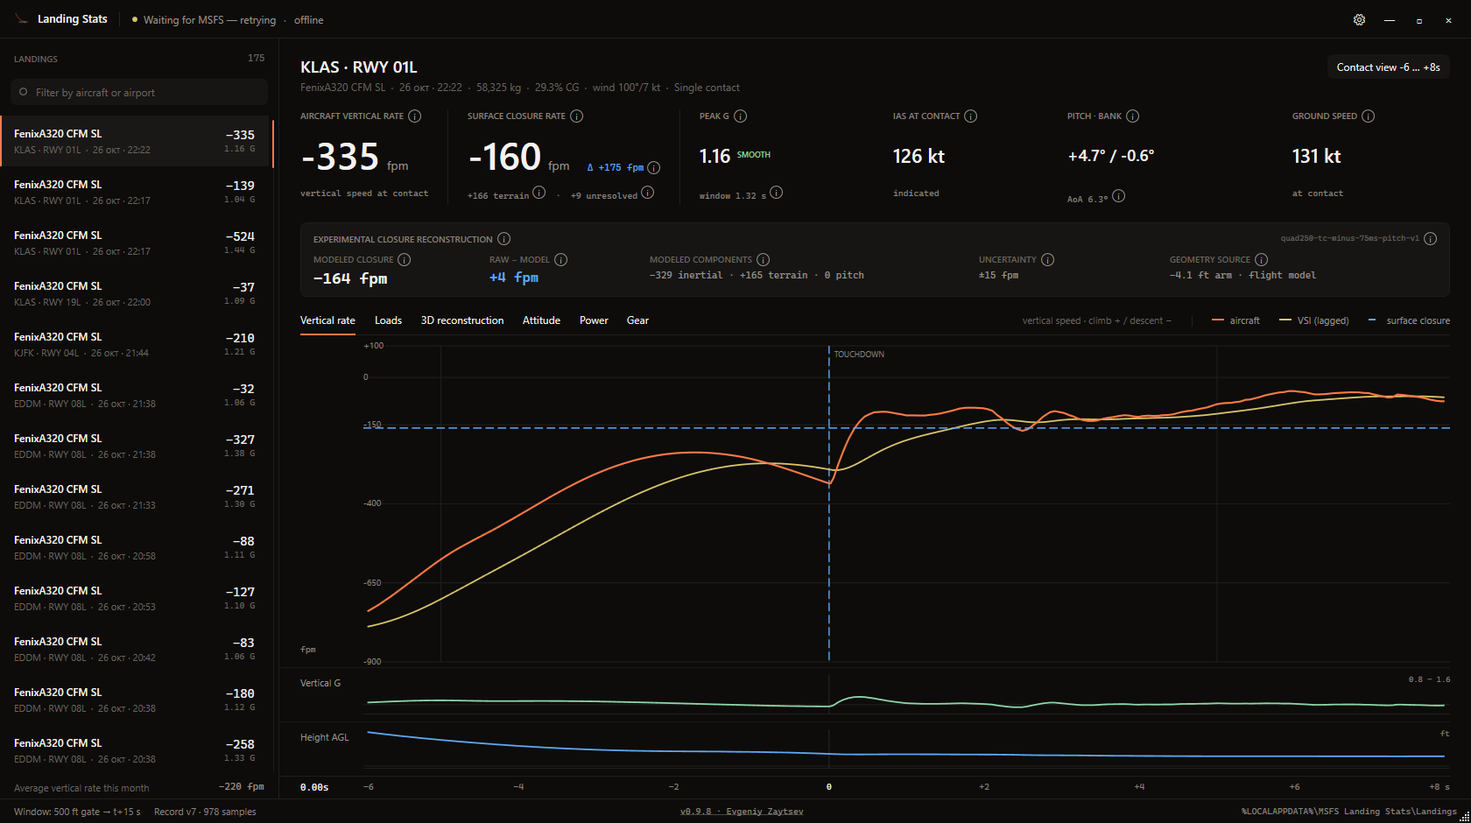This screenshot has height=823, width=1471.
Task: Select the EDDM 20:58 landing at -88
Action: coord(137,547)
